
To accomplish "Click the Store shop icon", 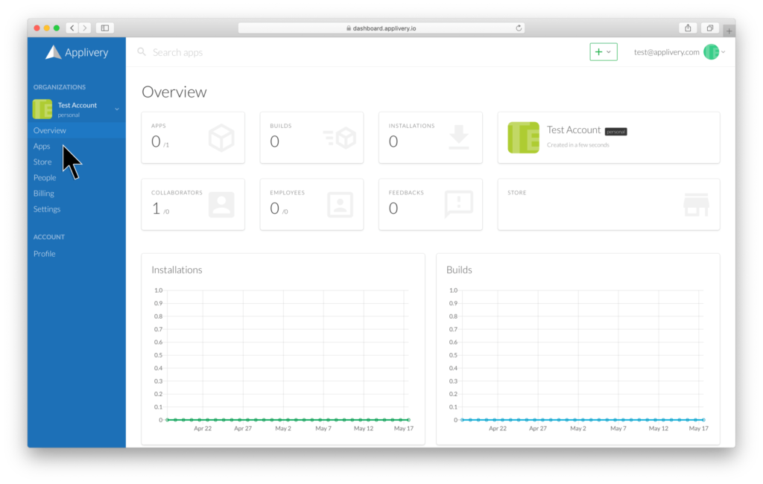I will tap(697, 205).
